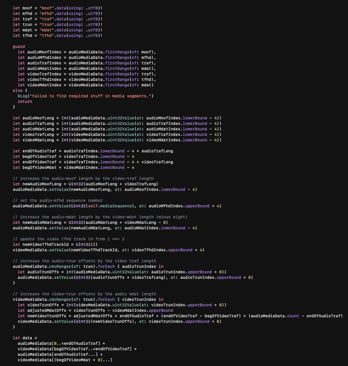Click 'audioMediaData[endOfAudioTraf...] +' line
Screen dimensions: 348x366
tap(60, 355)
